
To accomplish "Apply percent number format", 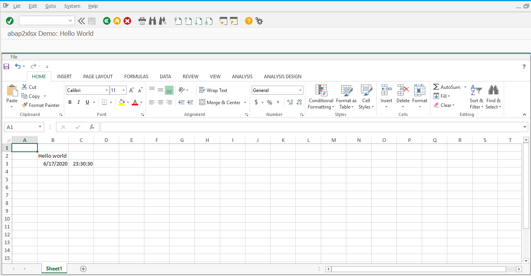I will coord(269,102).
